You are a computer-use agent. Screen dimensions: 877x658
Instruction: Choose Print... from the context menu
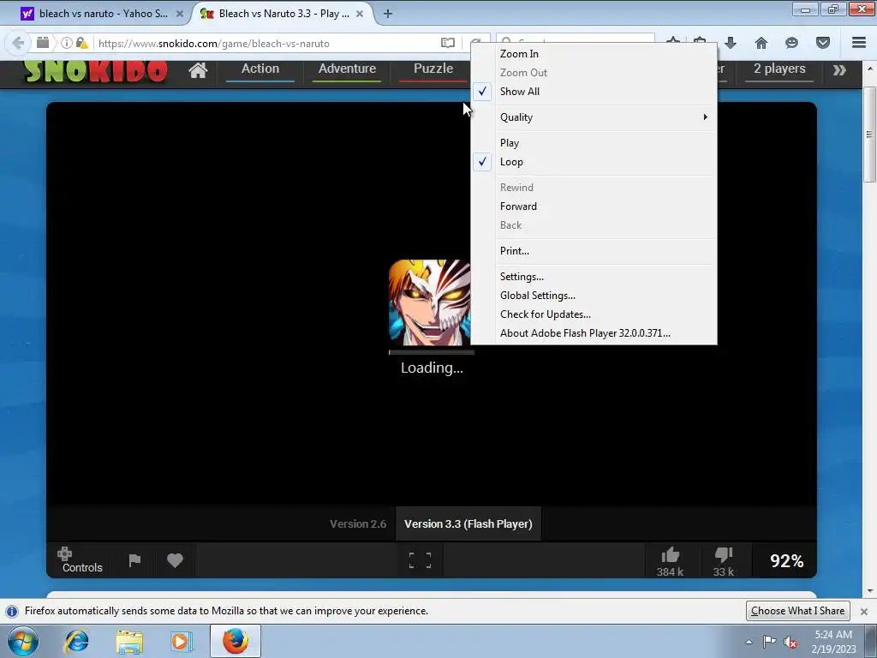tap(594, 251)
